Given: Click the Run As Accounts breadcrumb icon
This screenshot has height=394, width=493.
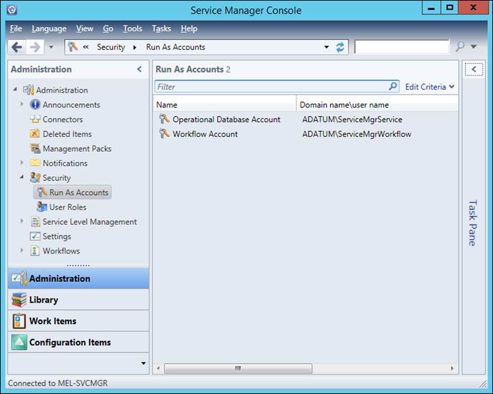Looking at the screenshot, I should point(73,47).
